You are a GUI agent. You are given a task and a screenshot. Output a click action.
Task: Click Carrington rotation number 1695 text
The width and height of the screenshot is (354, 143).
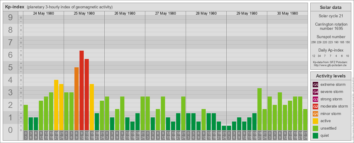(331, 26)
